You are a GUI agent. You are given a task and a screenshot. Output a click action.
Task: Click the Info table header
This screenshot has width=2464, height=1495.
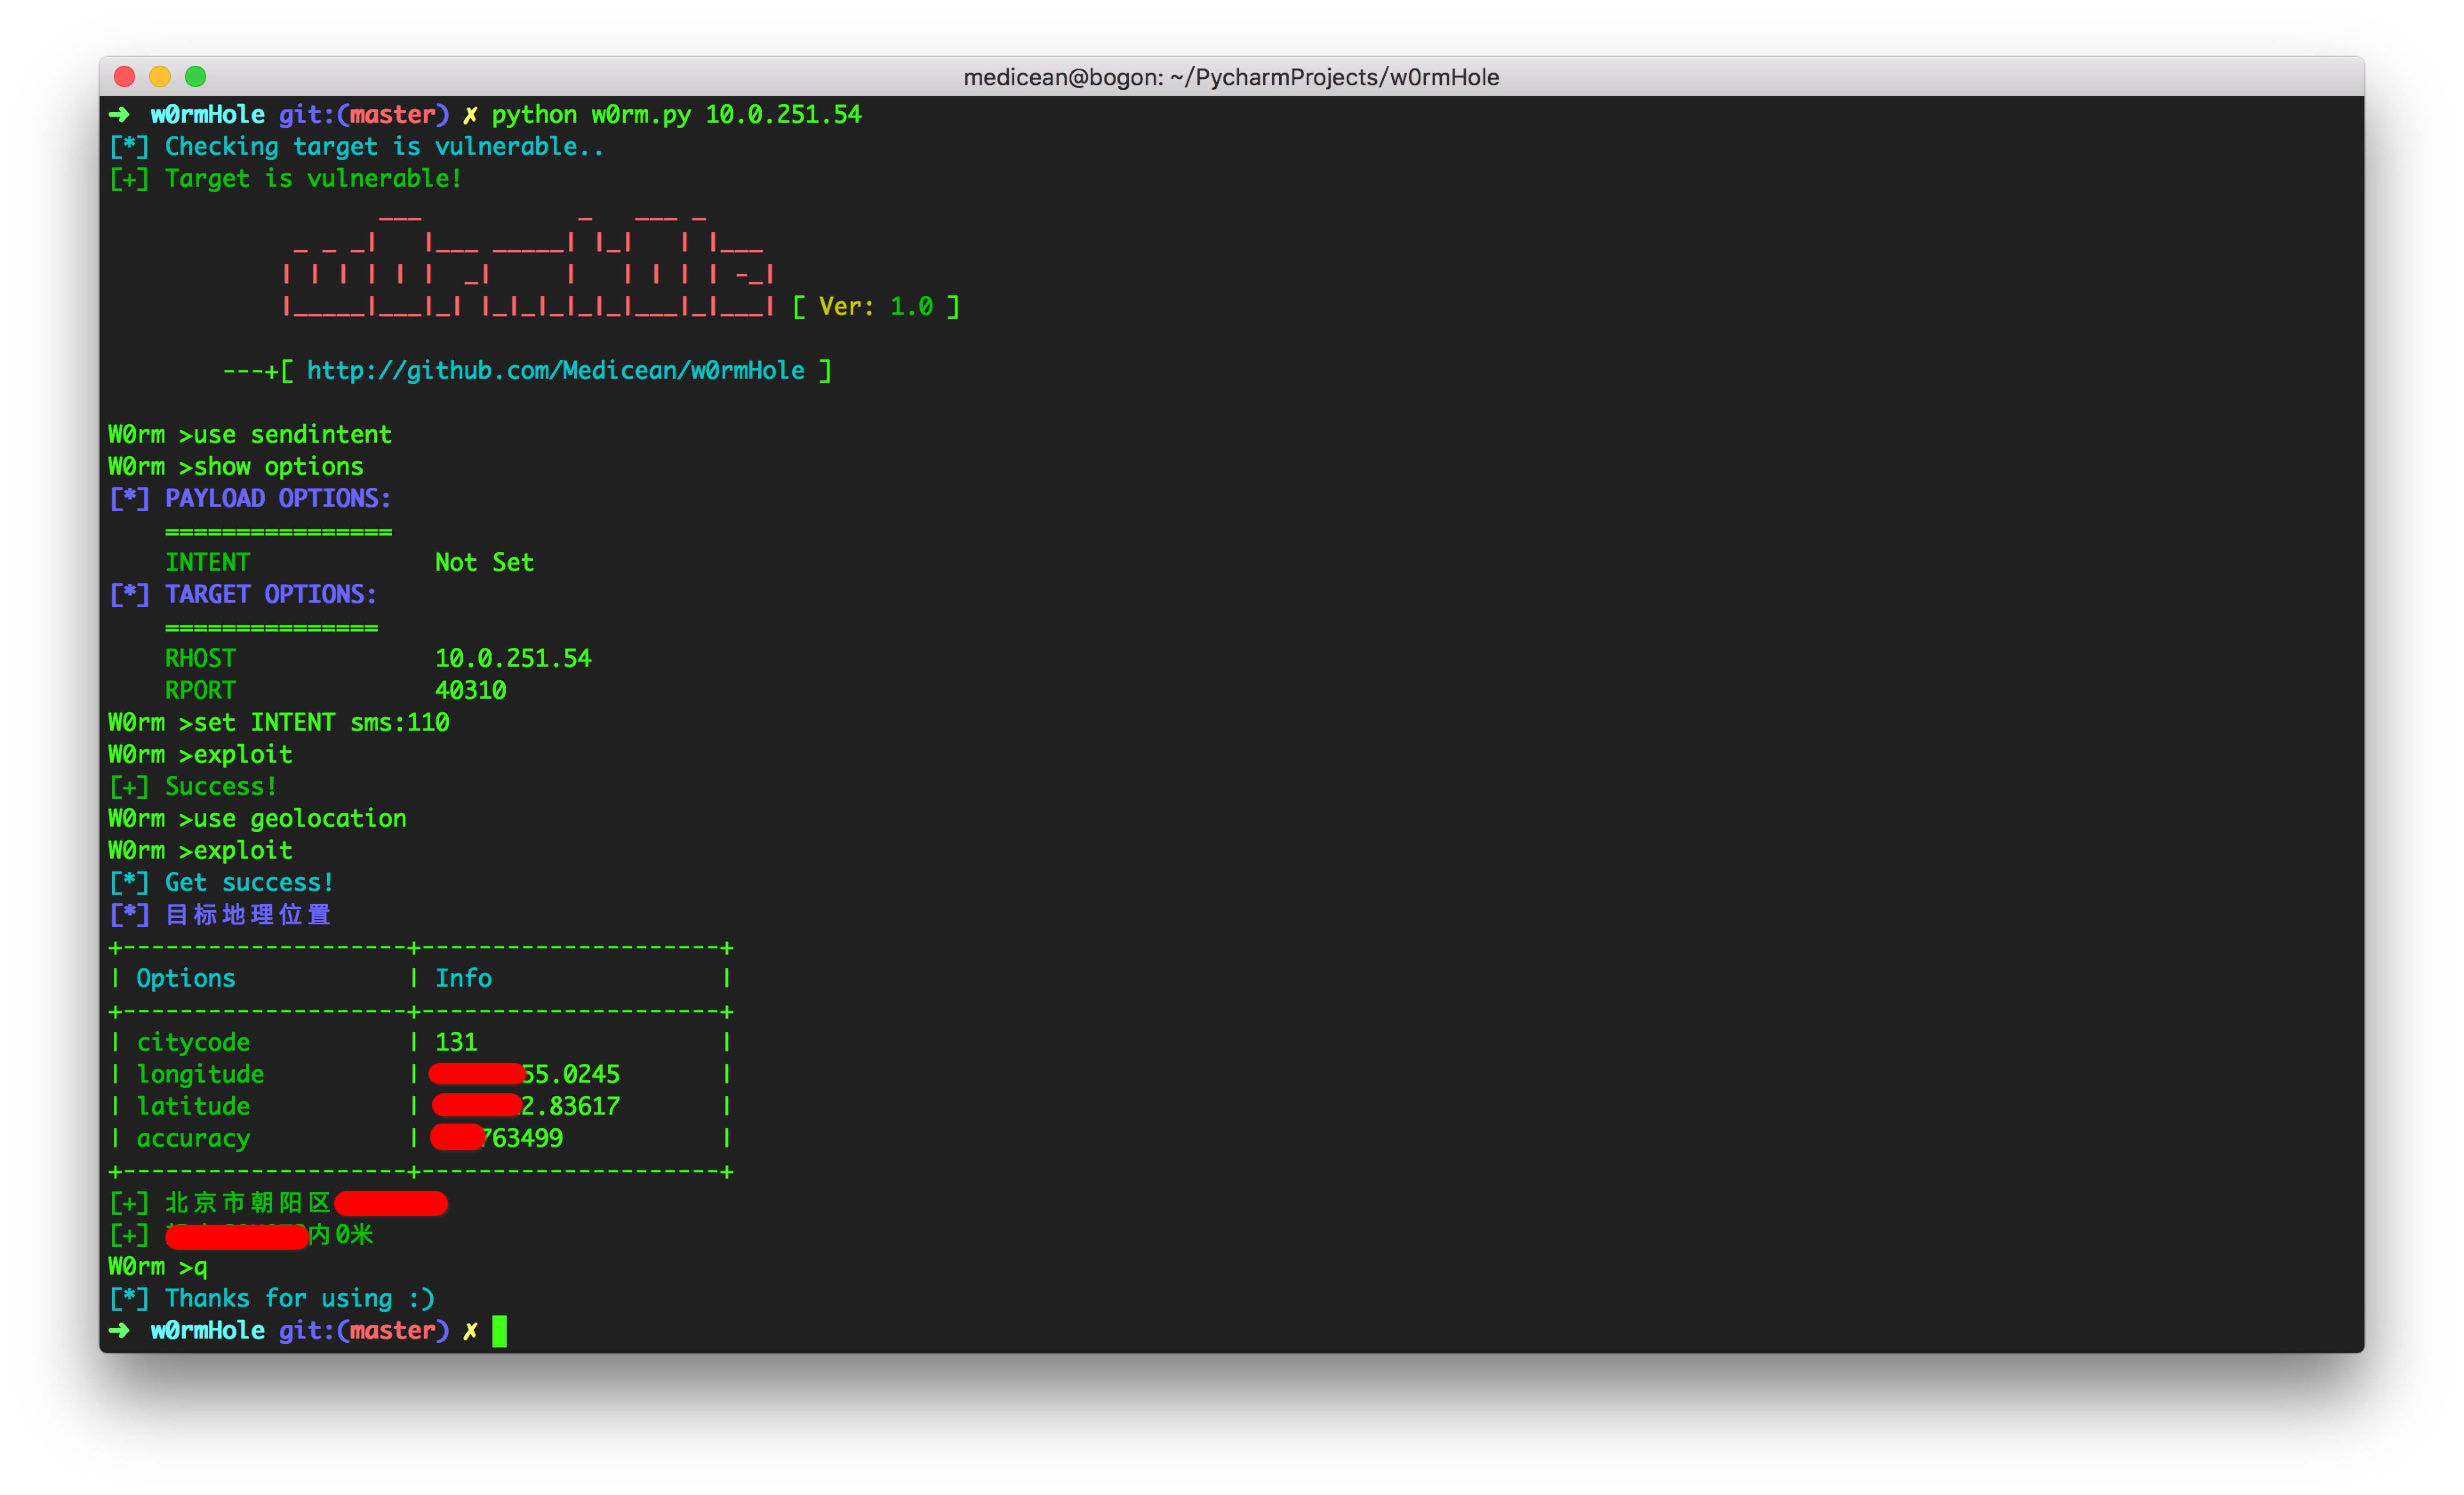463,979
